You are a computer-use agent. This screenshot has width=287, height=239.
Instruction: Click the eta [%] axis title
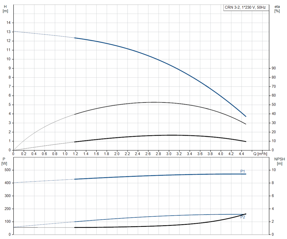tap(277, 9)
